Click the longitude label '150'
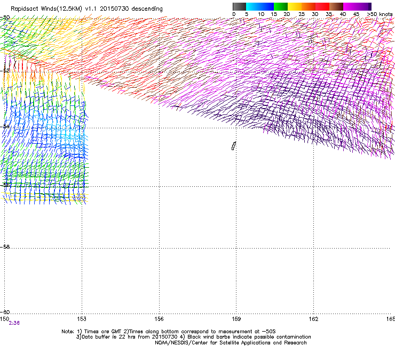The image size is (395, 346). pyautogui.click(x=4, y=319)
